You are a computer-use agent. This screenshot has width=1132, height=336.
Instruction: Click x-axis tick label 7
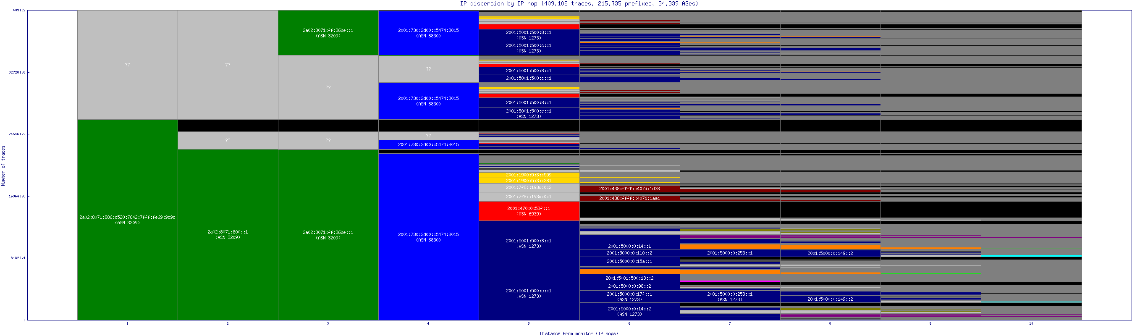click(x=729, y=323)
